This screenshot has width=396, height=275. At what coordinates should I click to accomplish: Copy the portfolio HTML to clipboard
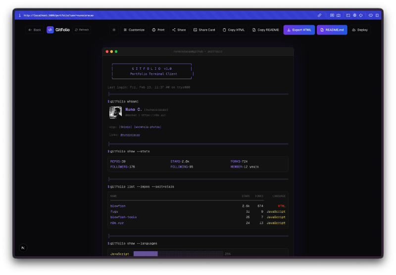tap(234, 30)
